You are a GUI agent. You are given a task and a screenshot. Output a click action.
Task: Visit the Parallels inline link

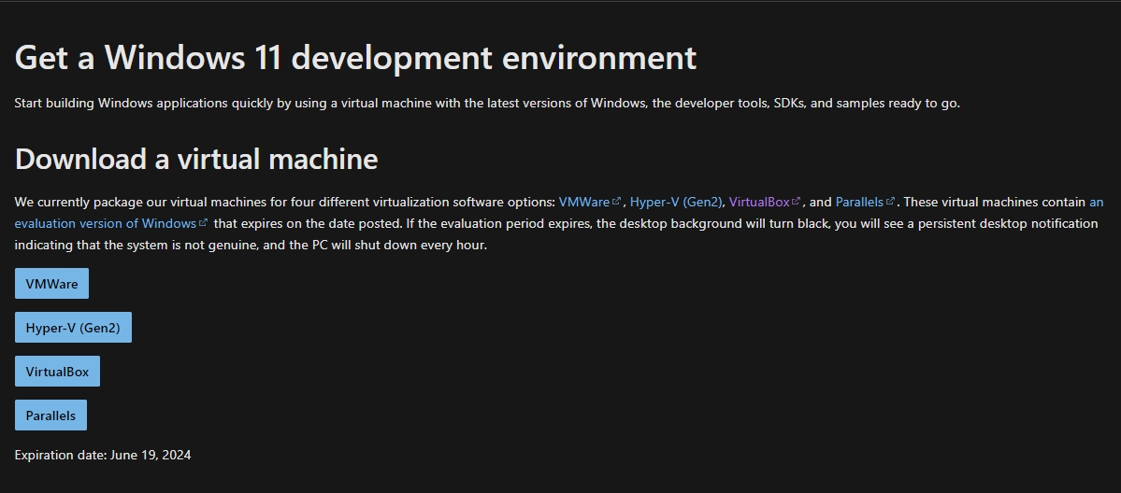click(x=865, y=202)
